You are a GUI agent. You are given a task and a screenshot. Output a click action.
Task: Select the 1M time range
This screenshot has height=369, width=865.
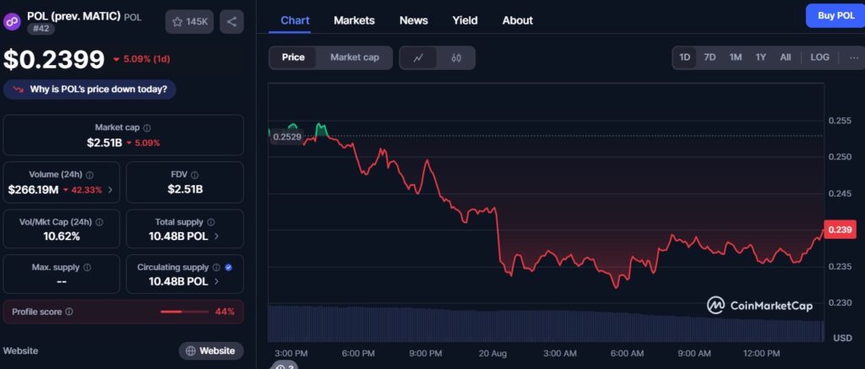point(736,57)
